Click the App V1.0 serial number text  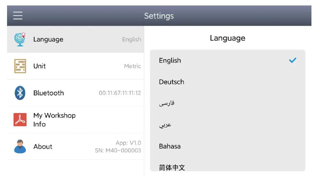point(118,147)
